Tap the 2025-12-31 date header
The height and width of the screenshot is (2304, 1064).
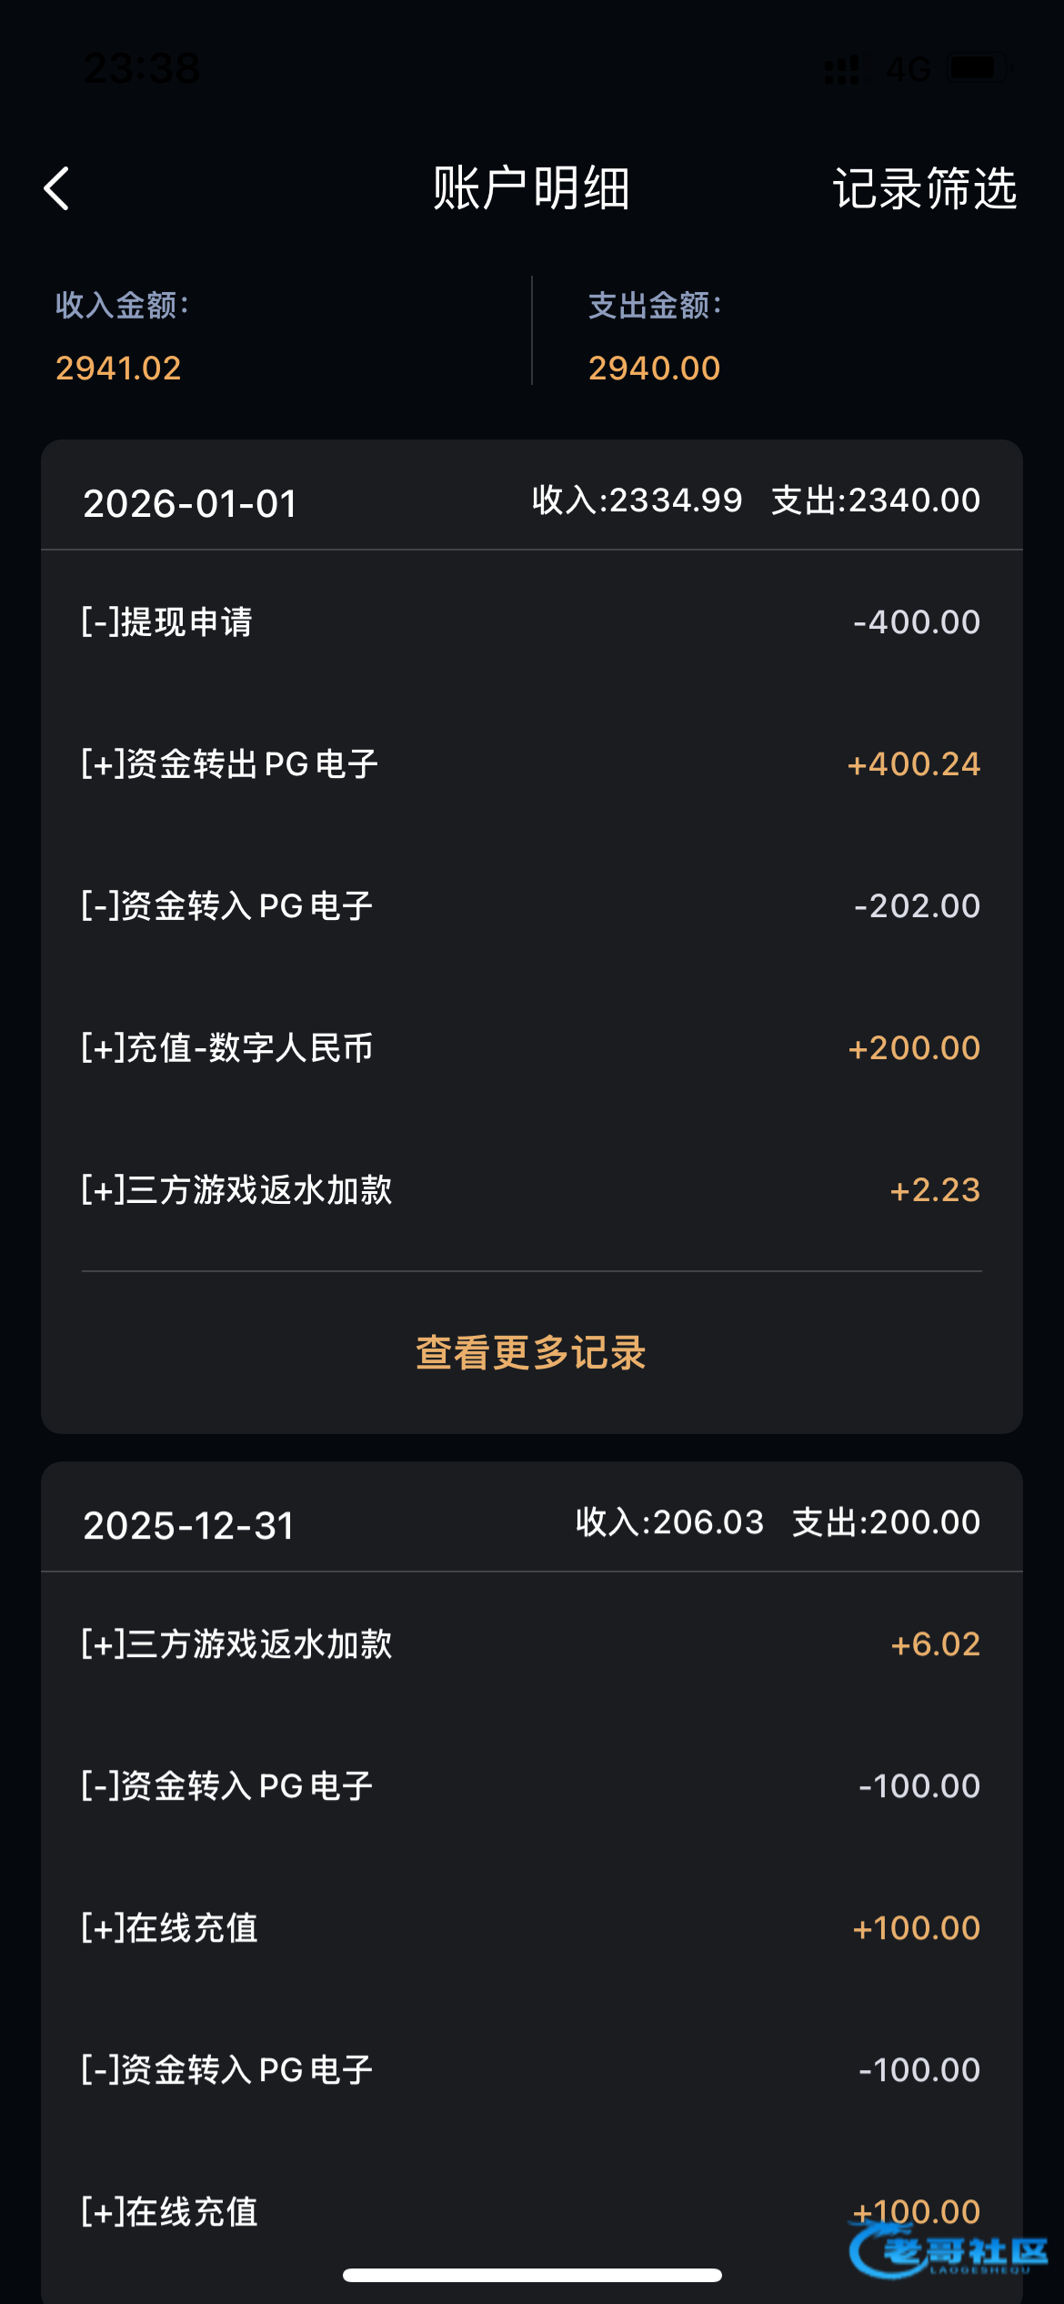coord(189,1525)
